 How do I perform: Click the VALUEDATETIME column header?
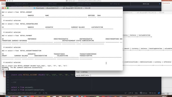(62, 56)
